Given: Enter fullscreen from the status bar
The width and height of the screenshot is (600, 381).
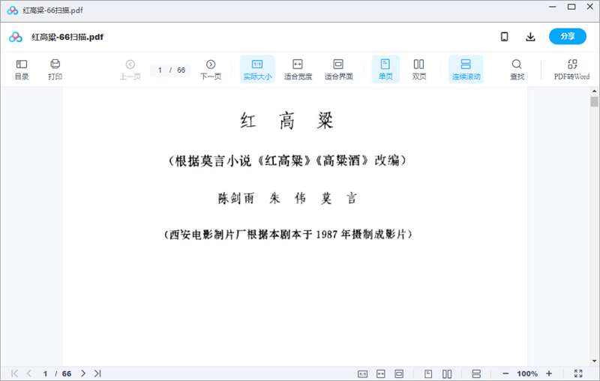Looking at the screenshot, I should pos(578,373).
